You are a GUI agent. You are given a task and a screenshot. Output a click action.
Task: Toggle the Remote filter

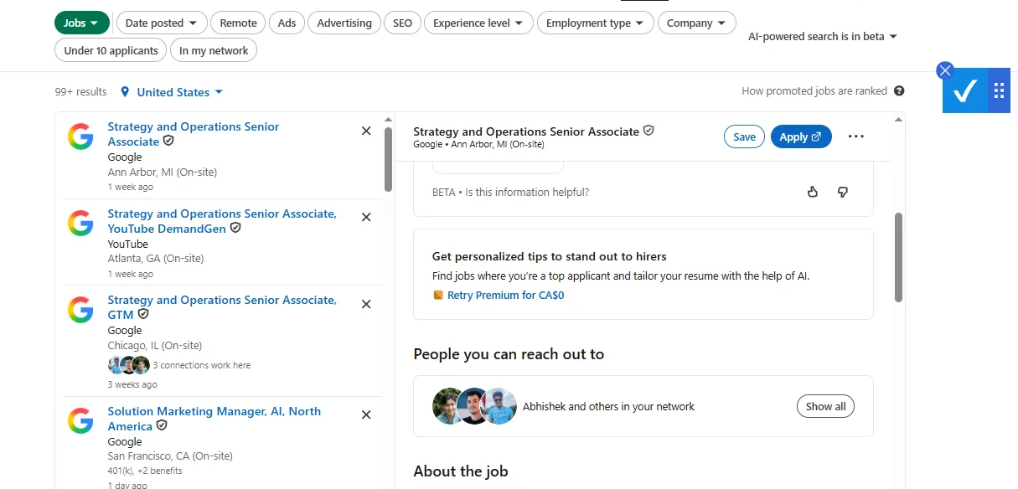(238, 23)
